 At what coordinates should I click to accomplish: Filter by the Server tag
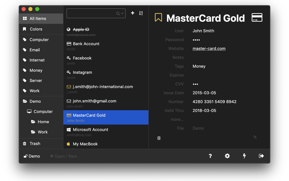(41, 80)
